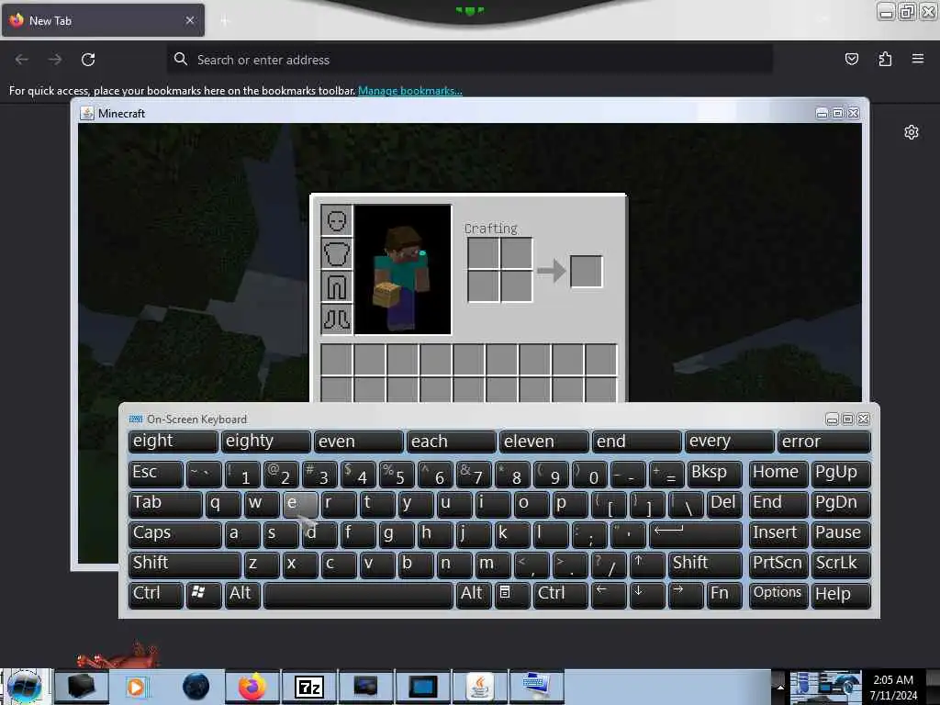940x705 pixels.
Task: Toggle the right Alt key
Action: click(x=474, y=595)
